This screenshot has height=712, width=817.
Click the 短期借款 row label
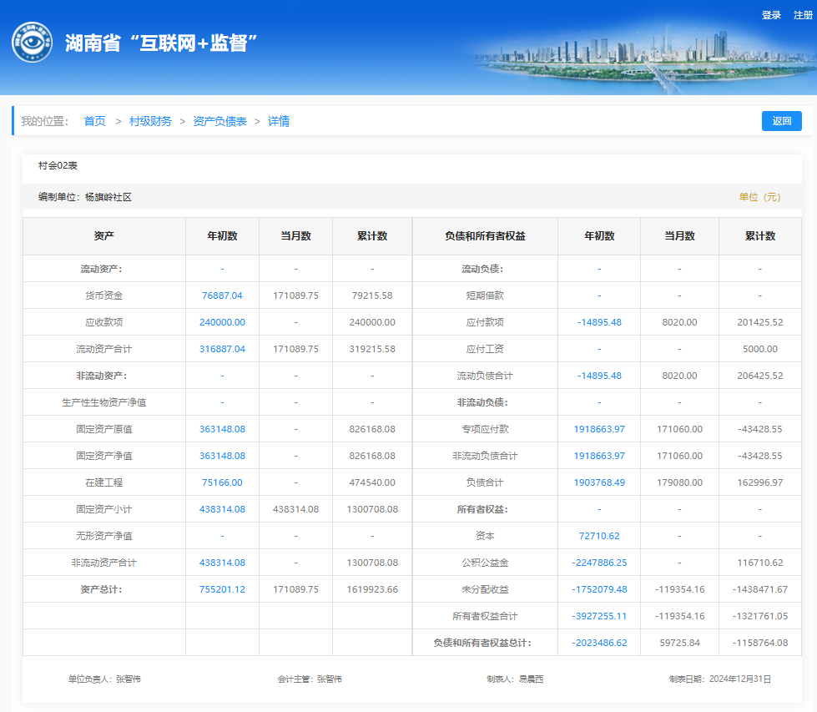(x=485, y=295)
